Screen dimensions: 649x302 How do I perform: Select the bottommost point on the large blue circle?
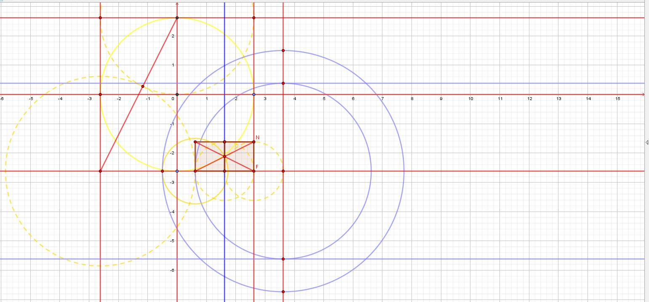tap(283, 291)
